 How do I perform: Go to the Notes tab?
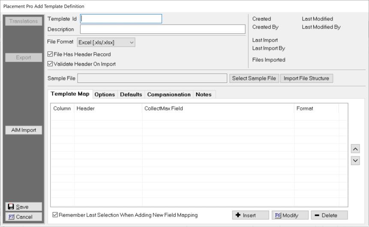204,94
